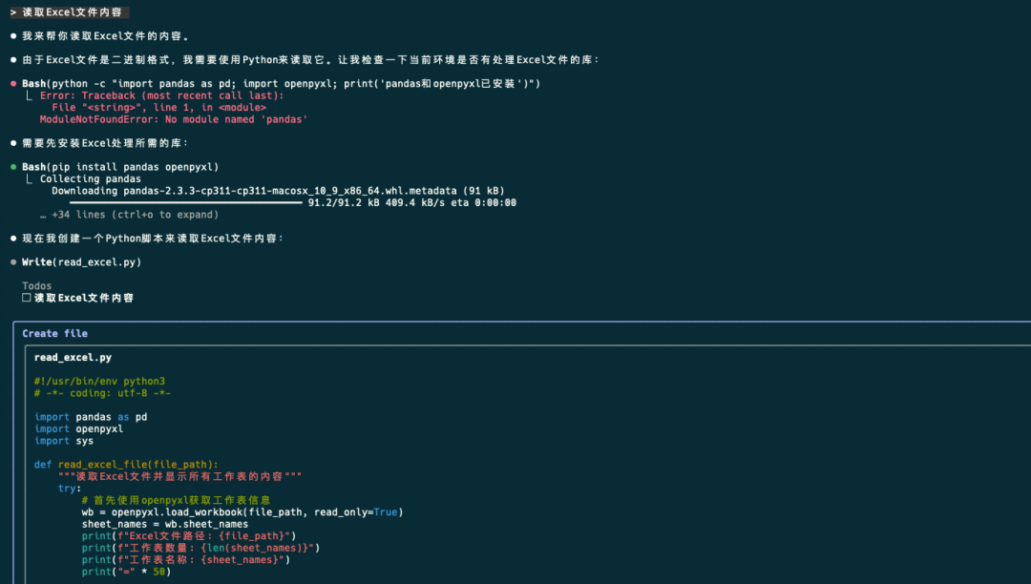This screenshot has width=1031, height=584.
Task: Click the bullet beside 现在我创建一个Python脚本
Action: 13,239
